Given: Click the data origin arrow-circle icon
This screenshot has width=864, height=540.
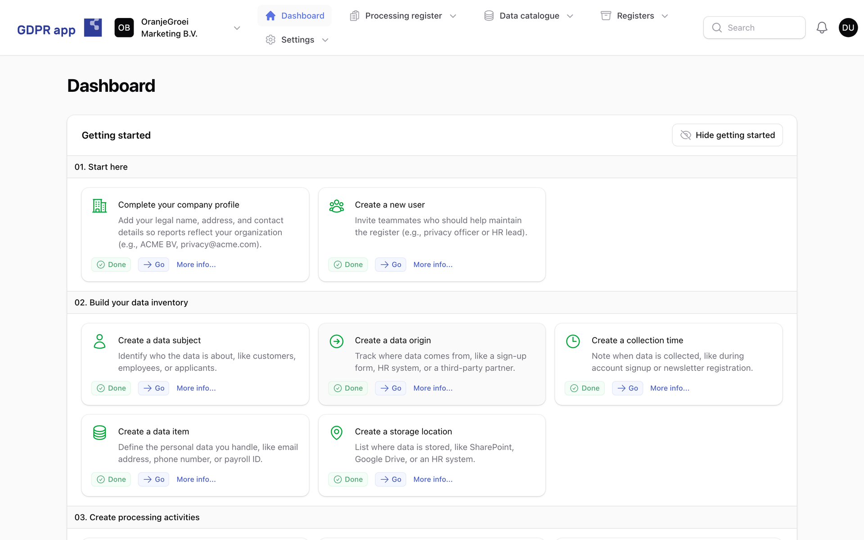Looking at the screenshot, I should [x=336, y=342].
